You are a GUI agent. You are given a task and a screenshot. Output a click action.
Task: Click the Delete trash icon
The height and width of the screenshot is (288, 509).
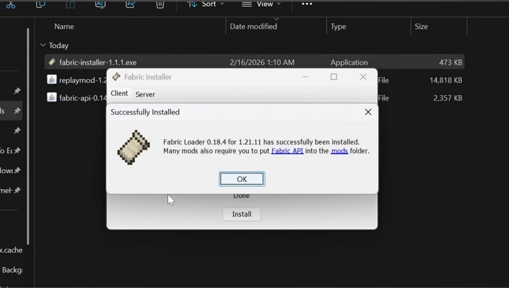point(160,4)
